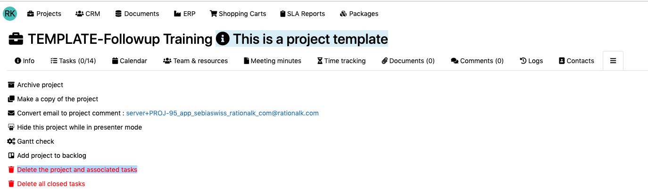Click the Gantt check gears icon
The height and width of the screenshot is (196, 648).
[11, 141]
